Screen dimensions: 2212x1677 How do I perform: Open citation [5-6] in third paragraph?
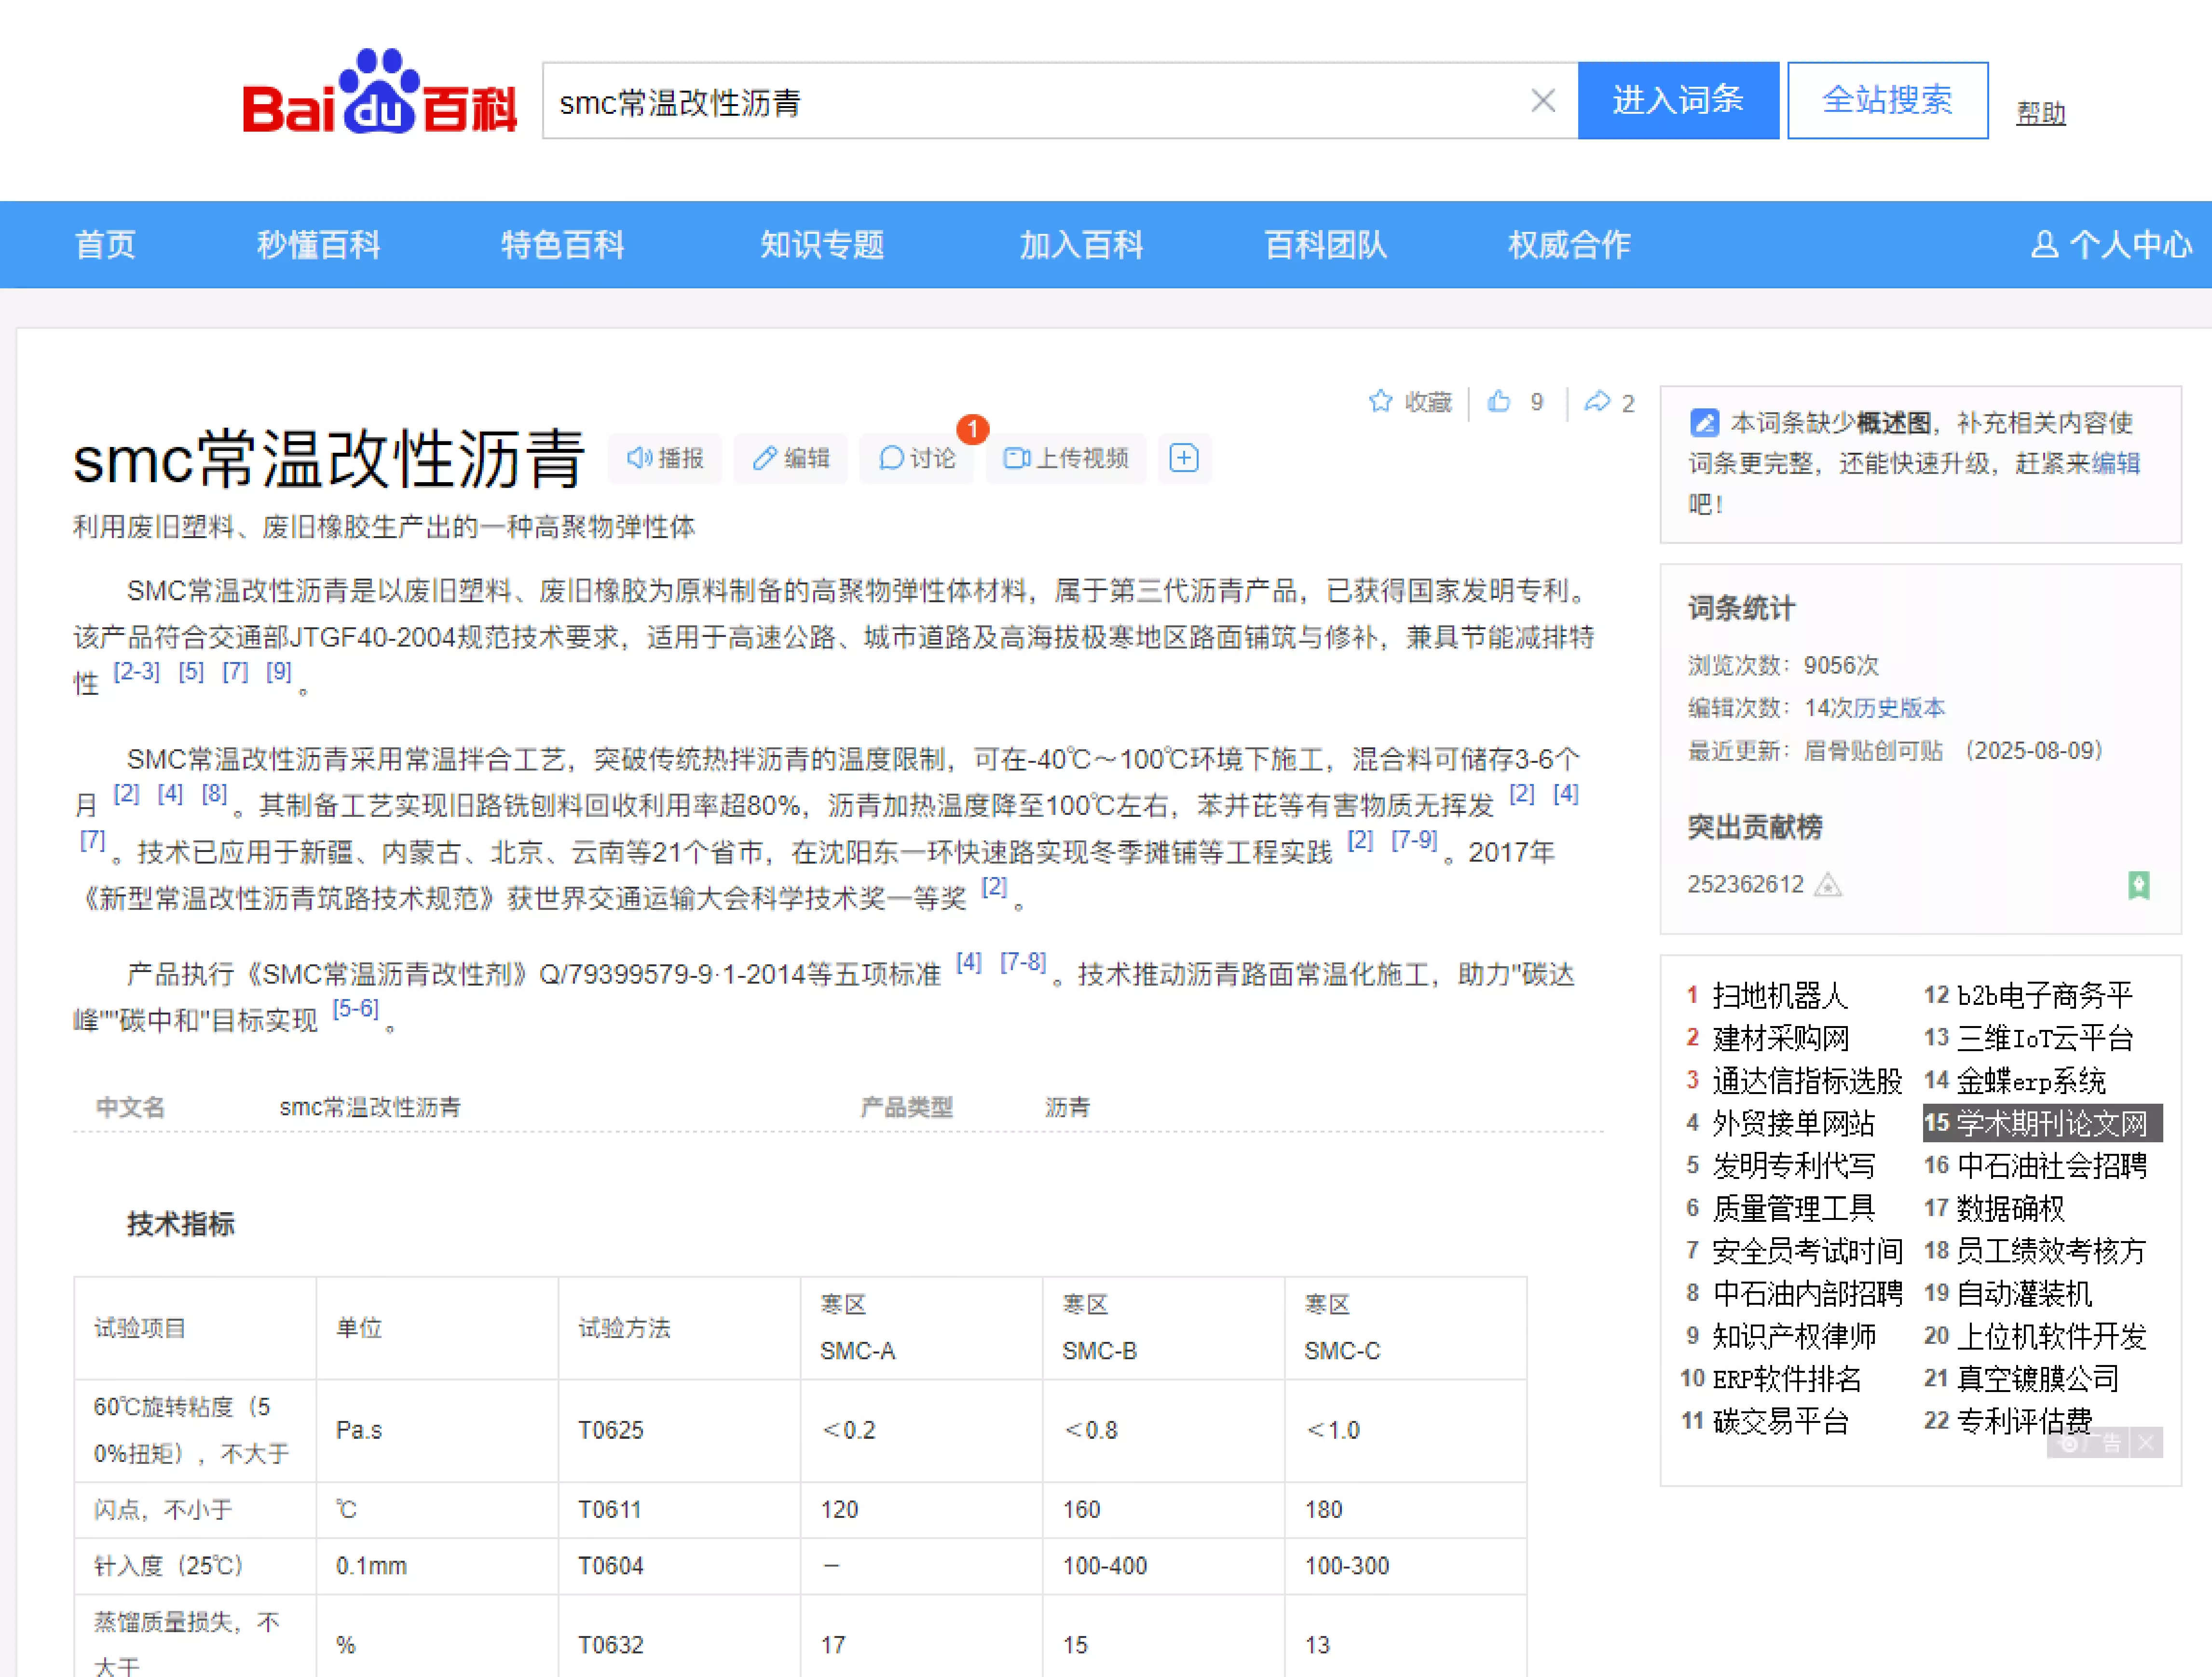click(356, 1008)
